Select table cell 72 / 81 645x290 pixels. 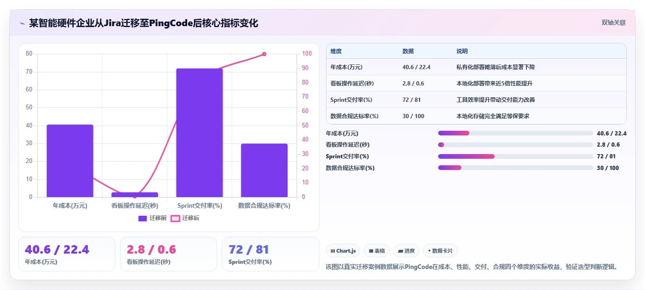(x=411, y=100)
